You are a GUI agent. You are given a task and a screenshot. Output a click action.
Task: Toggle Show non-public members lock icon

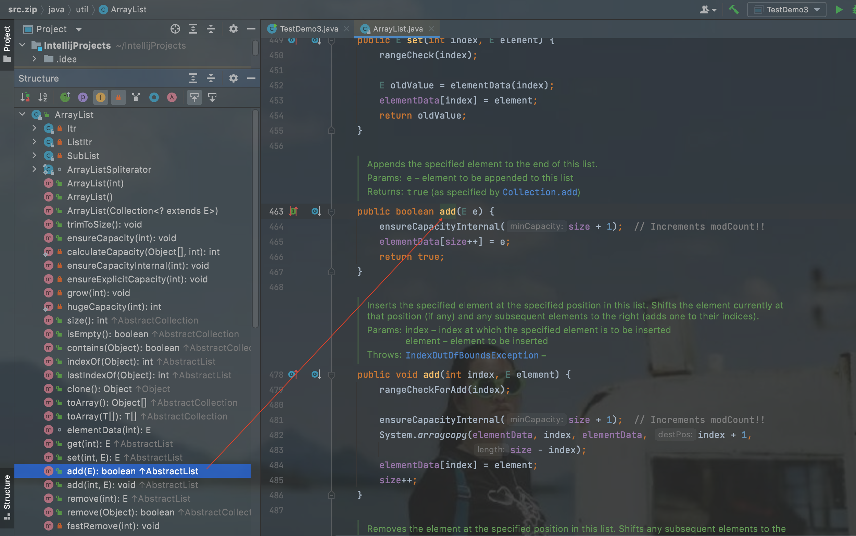coord(118,97)
